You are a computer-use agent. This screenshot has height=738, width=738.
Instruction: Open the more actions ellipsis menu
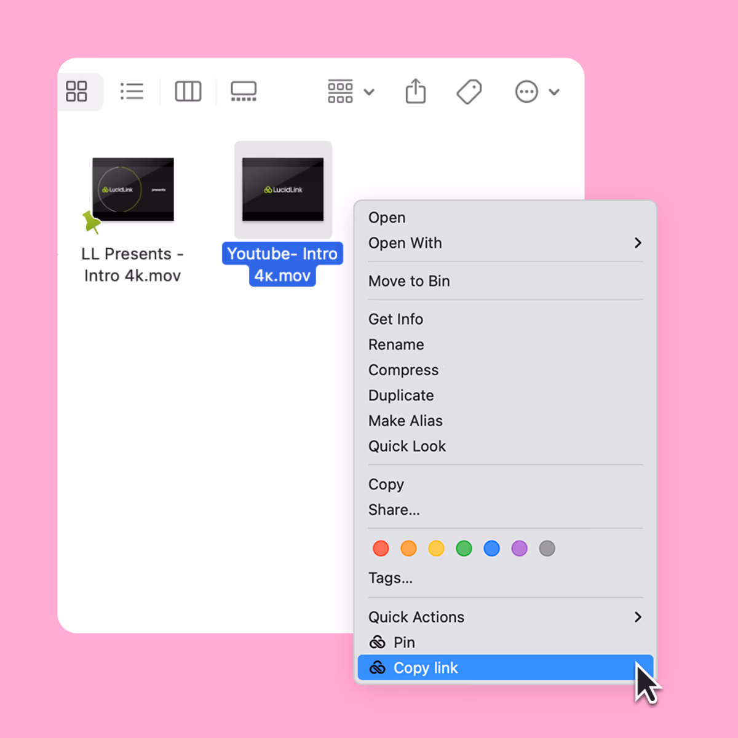pyautogui.click(x=536, y=92)
